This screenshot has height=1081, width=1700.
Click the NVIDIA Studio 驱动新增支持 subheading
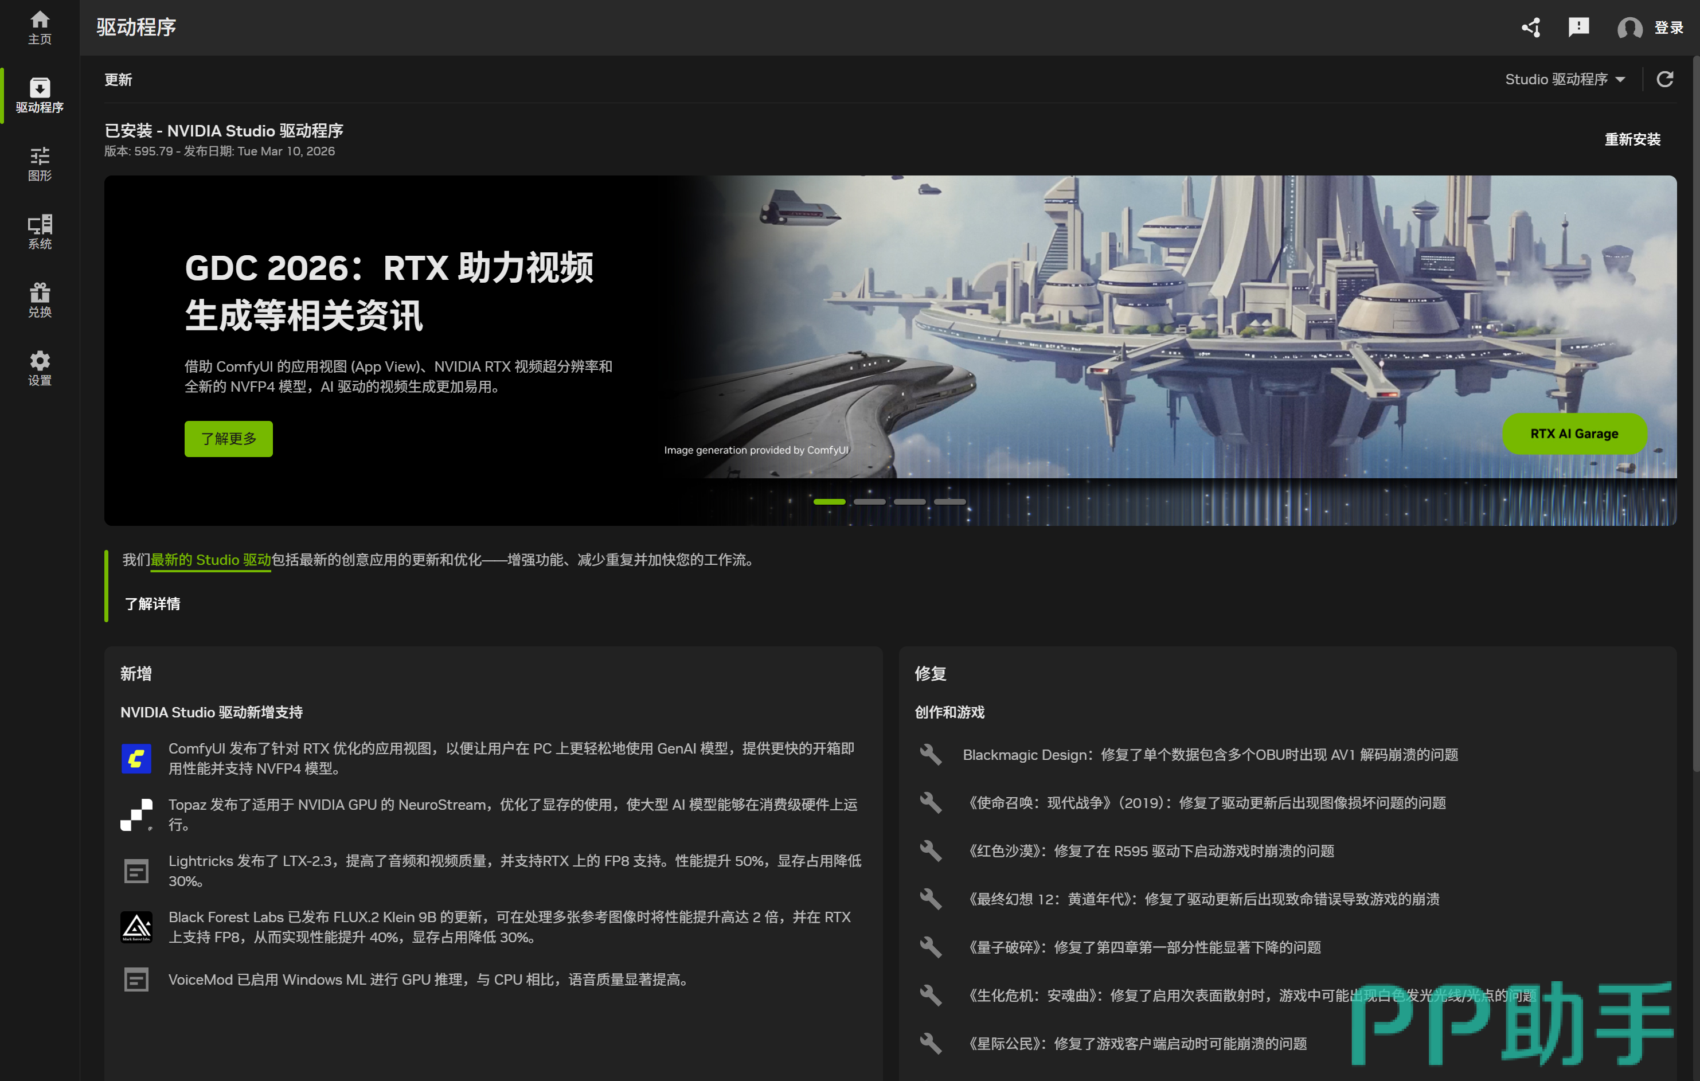tap(211, 712)
